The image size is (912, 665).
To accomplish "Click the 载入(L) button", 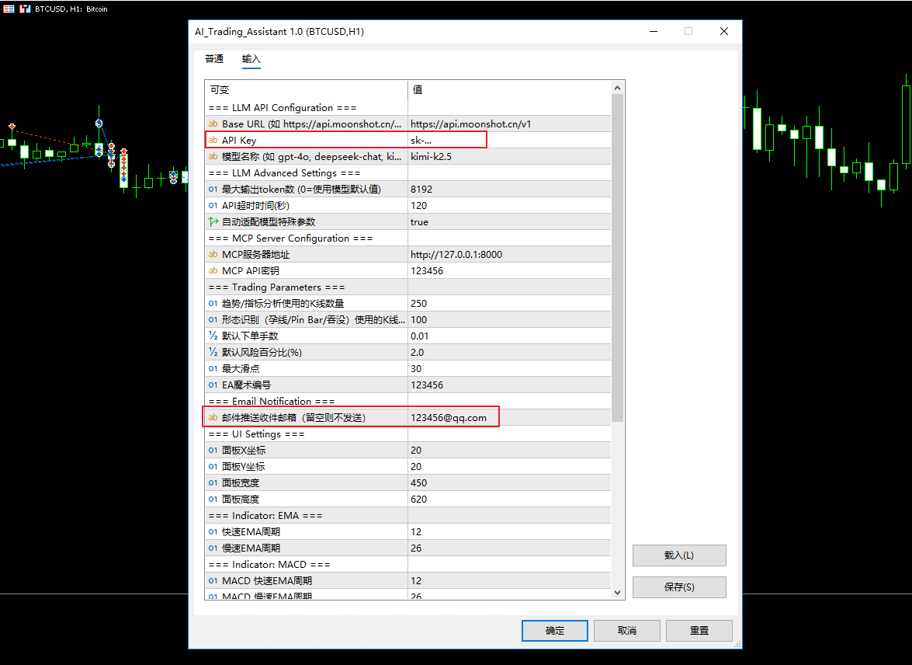I will [679, 555].
